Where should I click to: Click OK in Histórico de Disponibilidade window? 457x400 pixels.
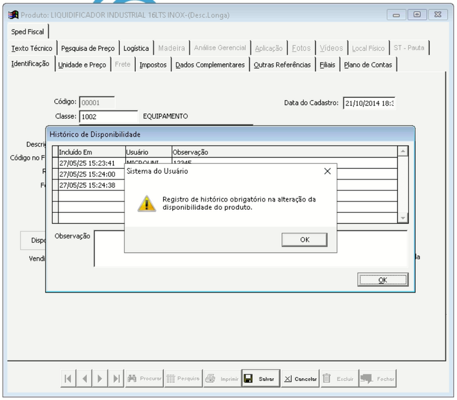(383, 279)
